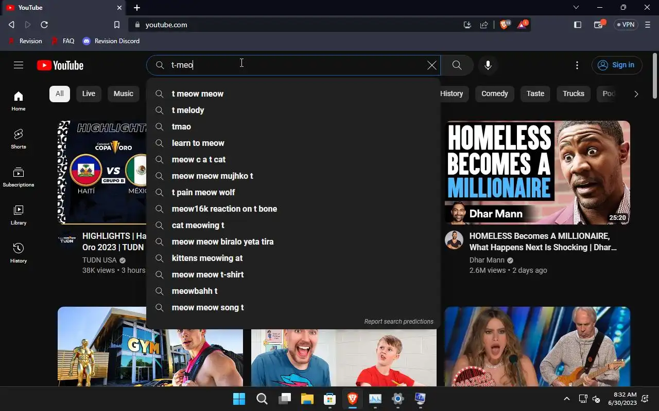
Task: Bookmark this page icon
Action: (117, 25)
